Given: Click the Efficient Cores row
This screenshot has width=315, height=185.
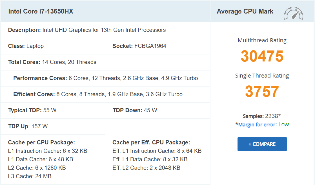Looking at the screenshot, I should (98, 94).
